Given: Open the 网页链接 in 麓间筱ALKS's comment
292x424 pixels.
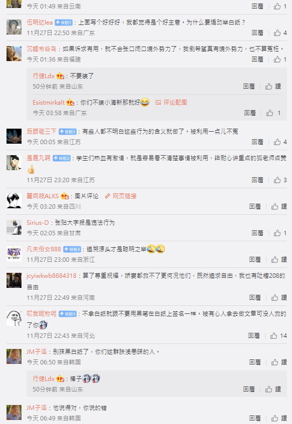Looking at the screenshot, I should tap(121, 196).
